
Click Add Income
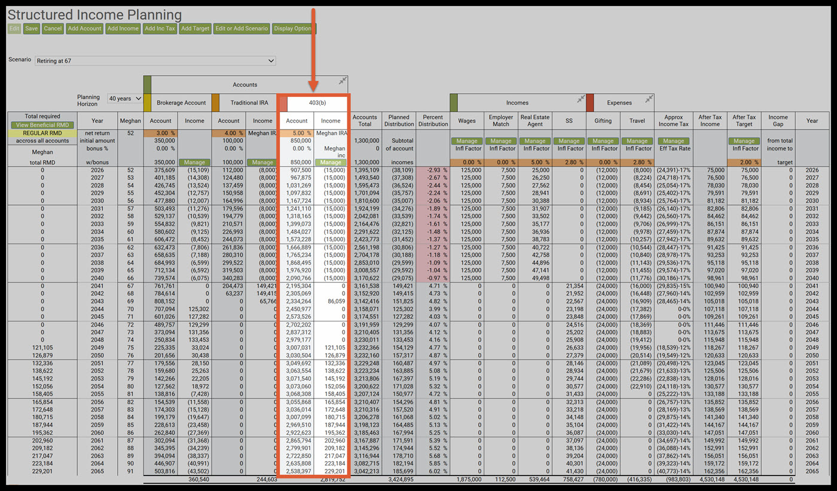point(123,28)
